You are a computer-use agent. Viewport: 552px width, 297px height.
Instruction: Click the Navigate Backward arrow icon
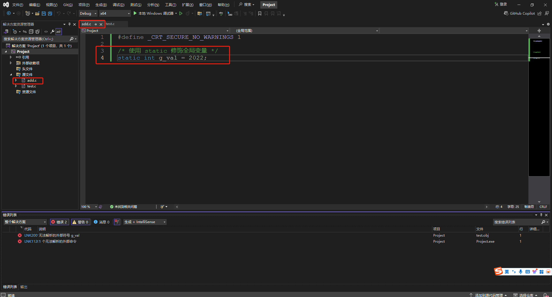pos(9,14)
